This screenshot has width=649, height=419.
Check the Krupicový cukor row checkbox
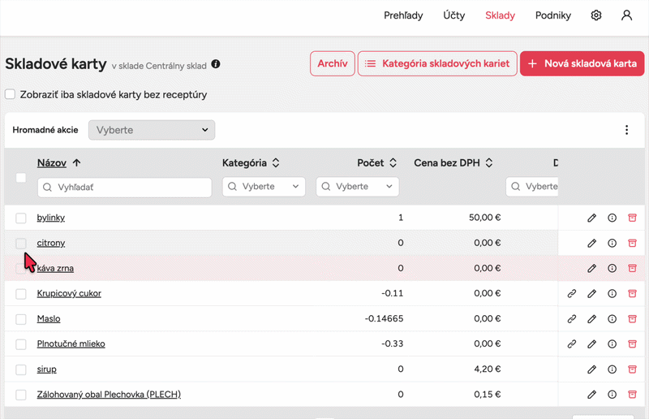21,294
